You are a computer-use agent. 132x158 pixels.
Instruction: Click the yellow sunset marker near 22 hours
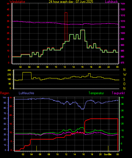coord(108,148)
